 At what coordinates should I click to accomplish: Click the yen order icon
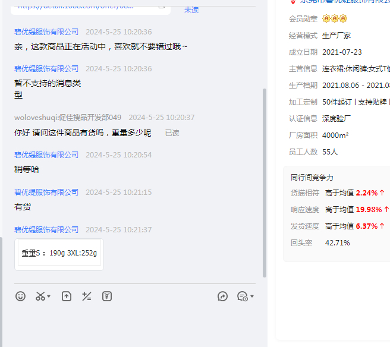(x=107, y=296)
